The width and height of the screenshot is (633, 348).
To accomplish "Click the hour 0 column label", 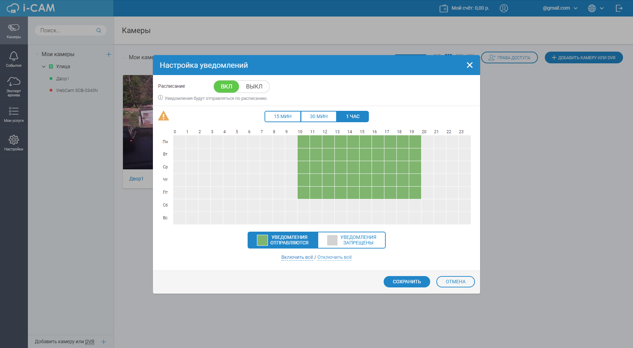I will (x=175, y=132).
